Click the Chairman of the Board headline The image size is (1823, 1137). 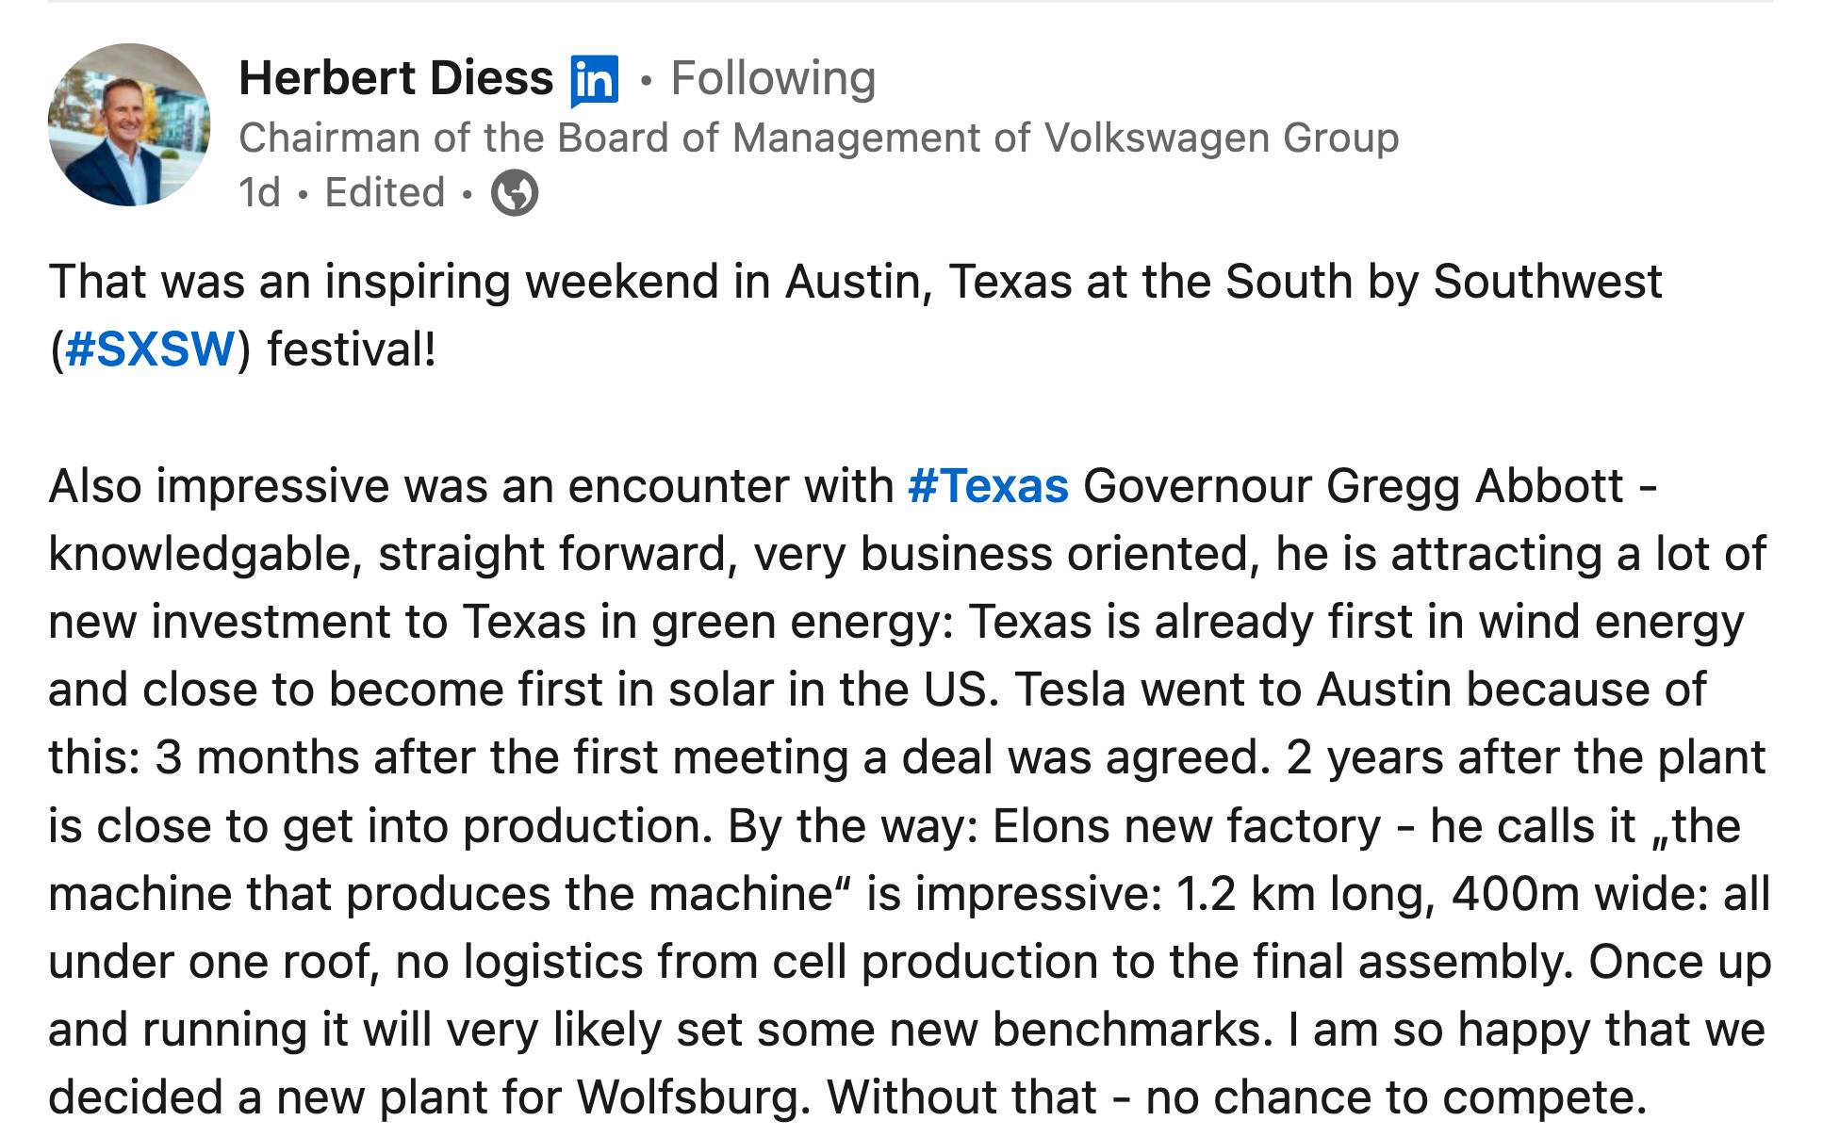point(818,138)
